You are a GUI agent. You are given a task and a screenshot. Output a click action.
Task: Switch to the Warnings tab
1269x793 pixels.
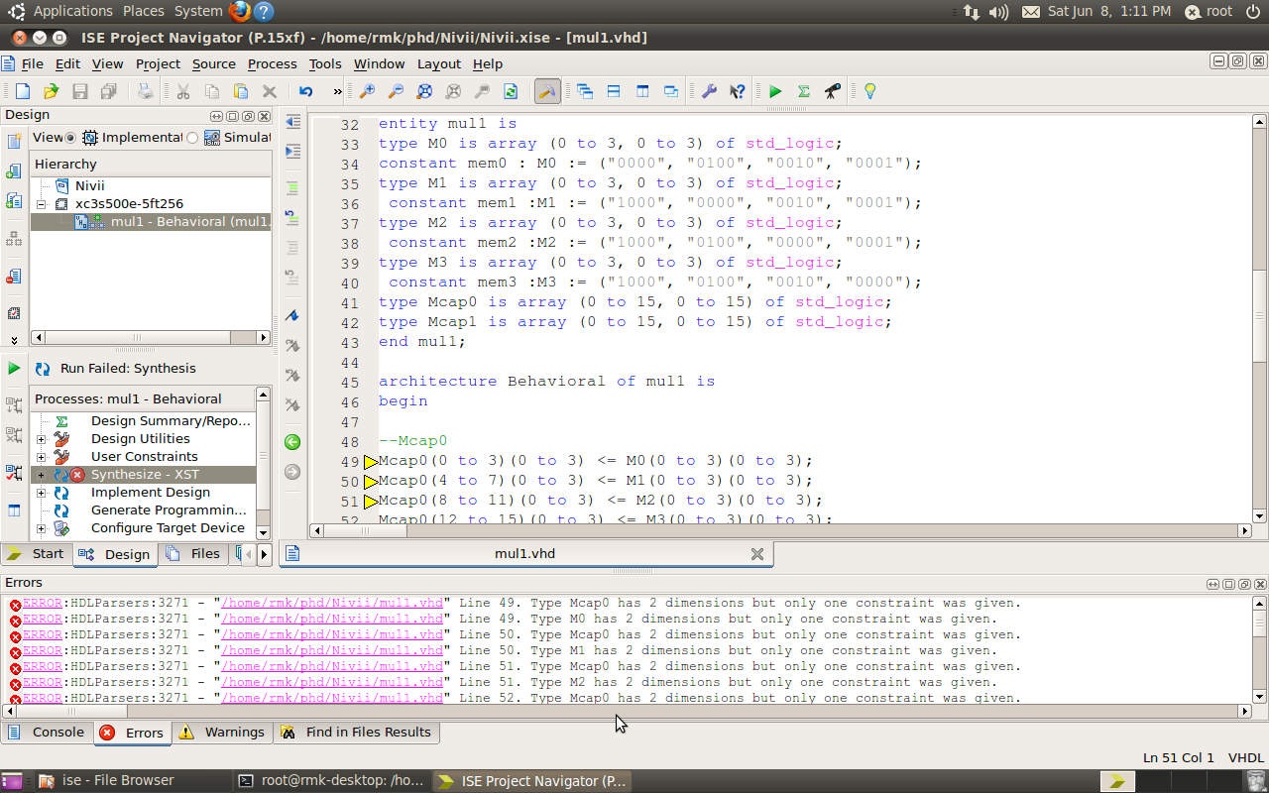click(223, 733)
